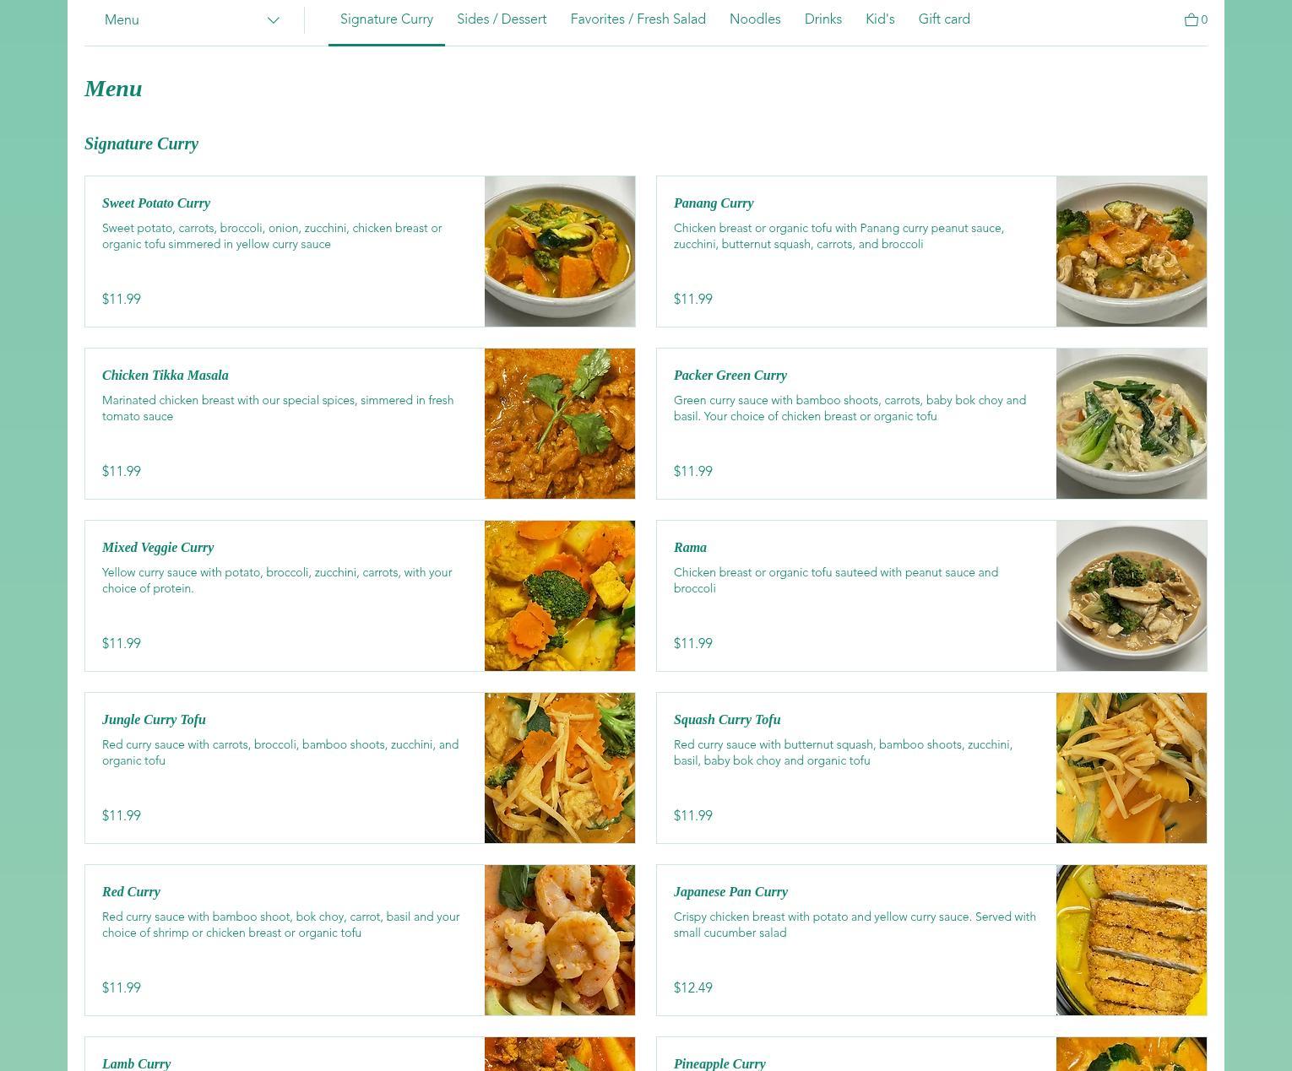Select the Gift card tab
The image size is (1292, 1071).
pyautogui.click(x=944, y=19)
